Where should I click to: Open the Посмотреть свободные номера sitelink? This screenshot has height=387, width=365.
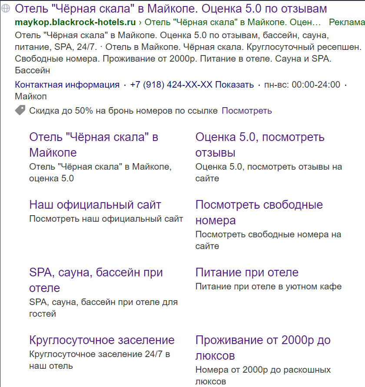[x=259, y=212]
